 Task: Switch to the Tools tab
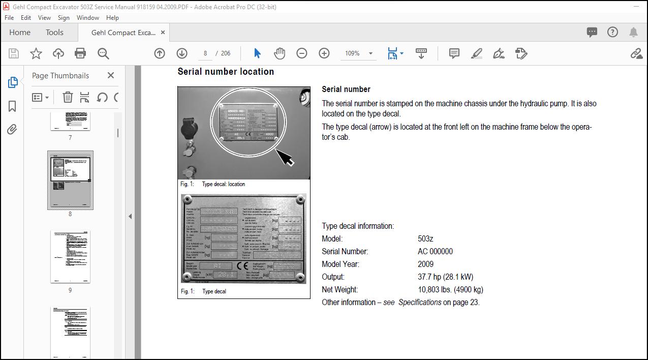coord(54,32)
